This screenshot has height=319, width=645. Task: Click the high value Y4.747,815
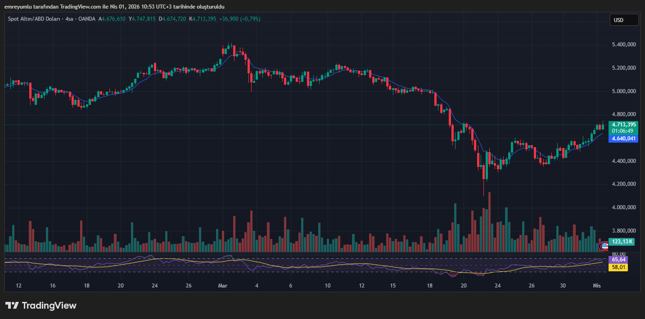142,19
